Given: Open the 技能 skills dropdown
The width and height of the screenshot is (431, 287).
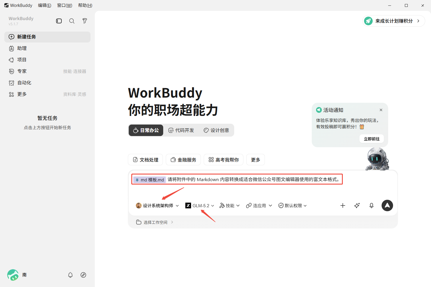Looking at the screenshot, I should (x=229, y=205).
